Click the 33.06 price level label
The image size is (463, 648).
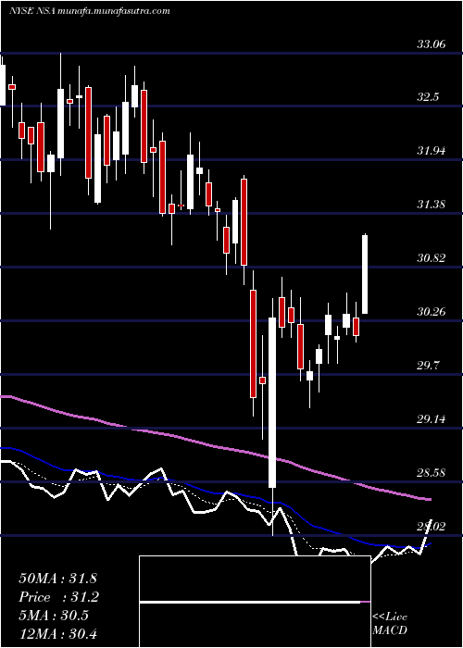[x=432, y=44]
